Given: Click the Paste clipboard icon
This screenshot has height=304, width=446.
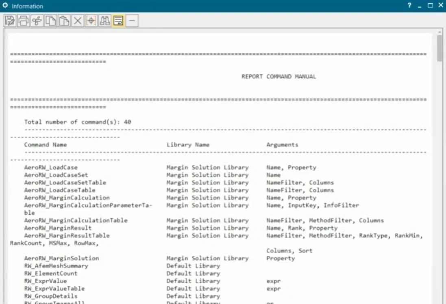Looking at the screenshot, I should pyautogui.click(x=64, y=21).
